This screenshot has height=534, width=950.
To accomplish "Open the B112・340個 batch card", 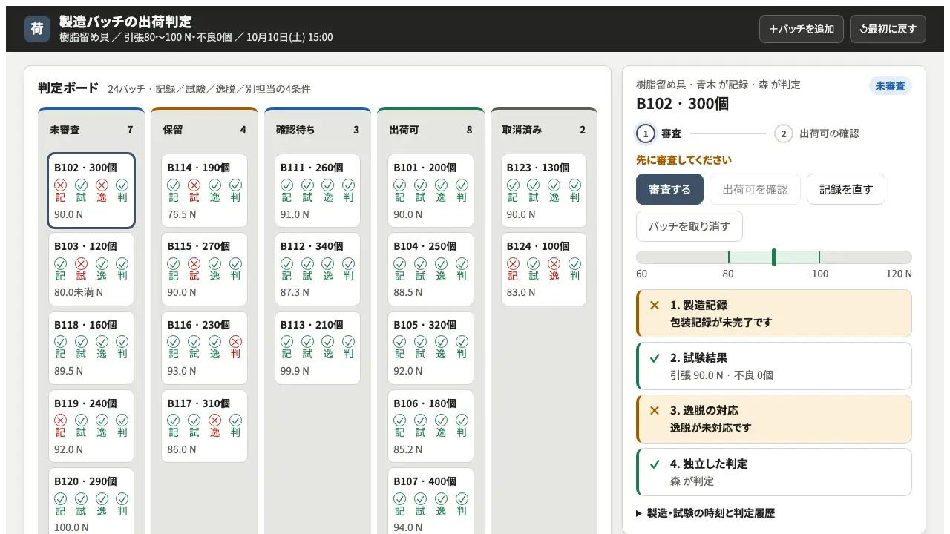I will coord(318,269).
